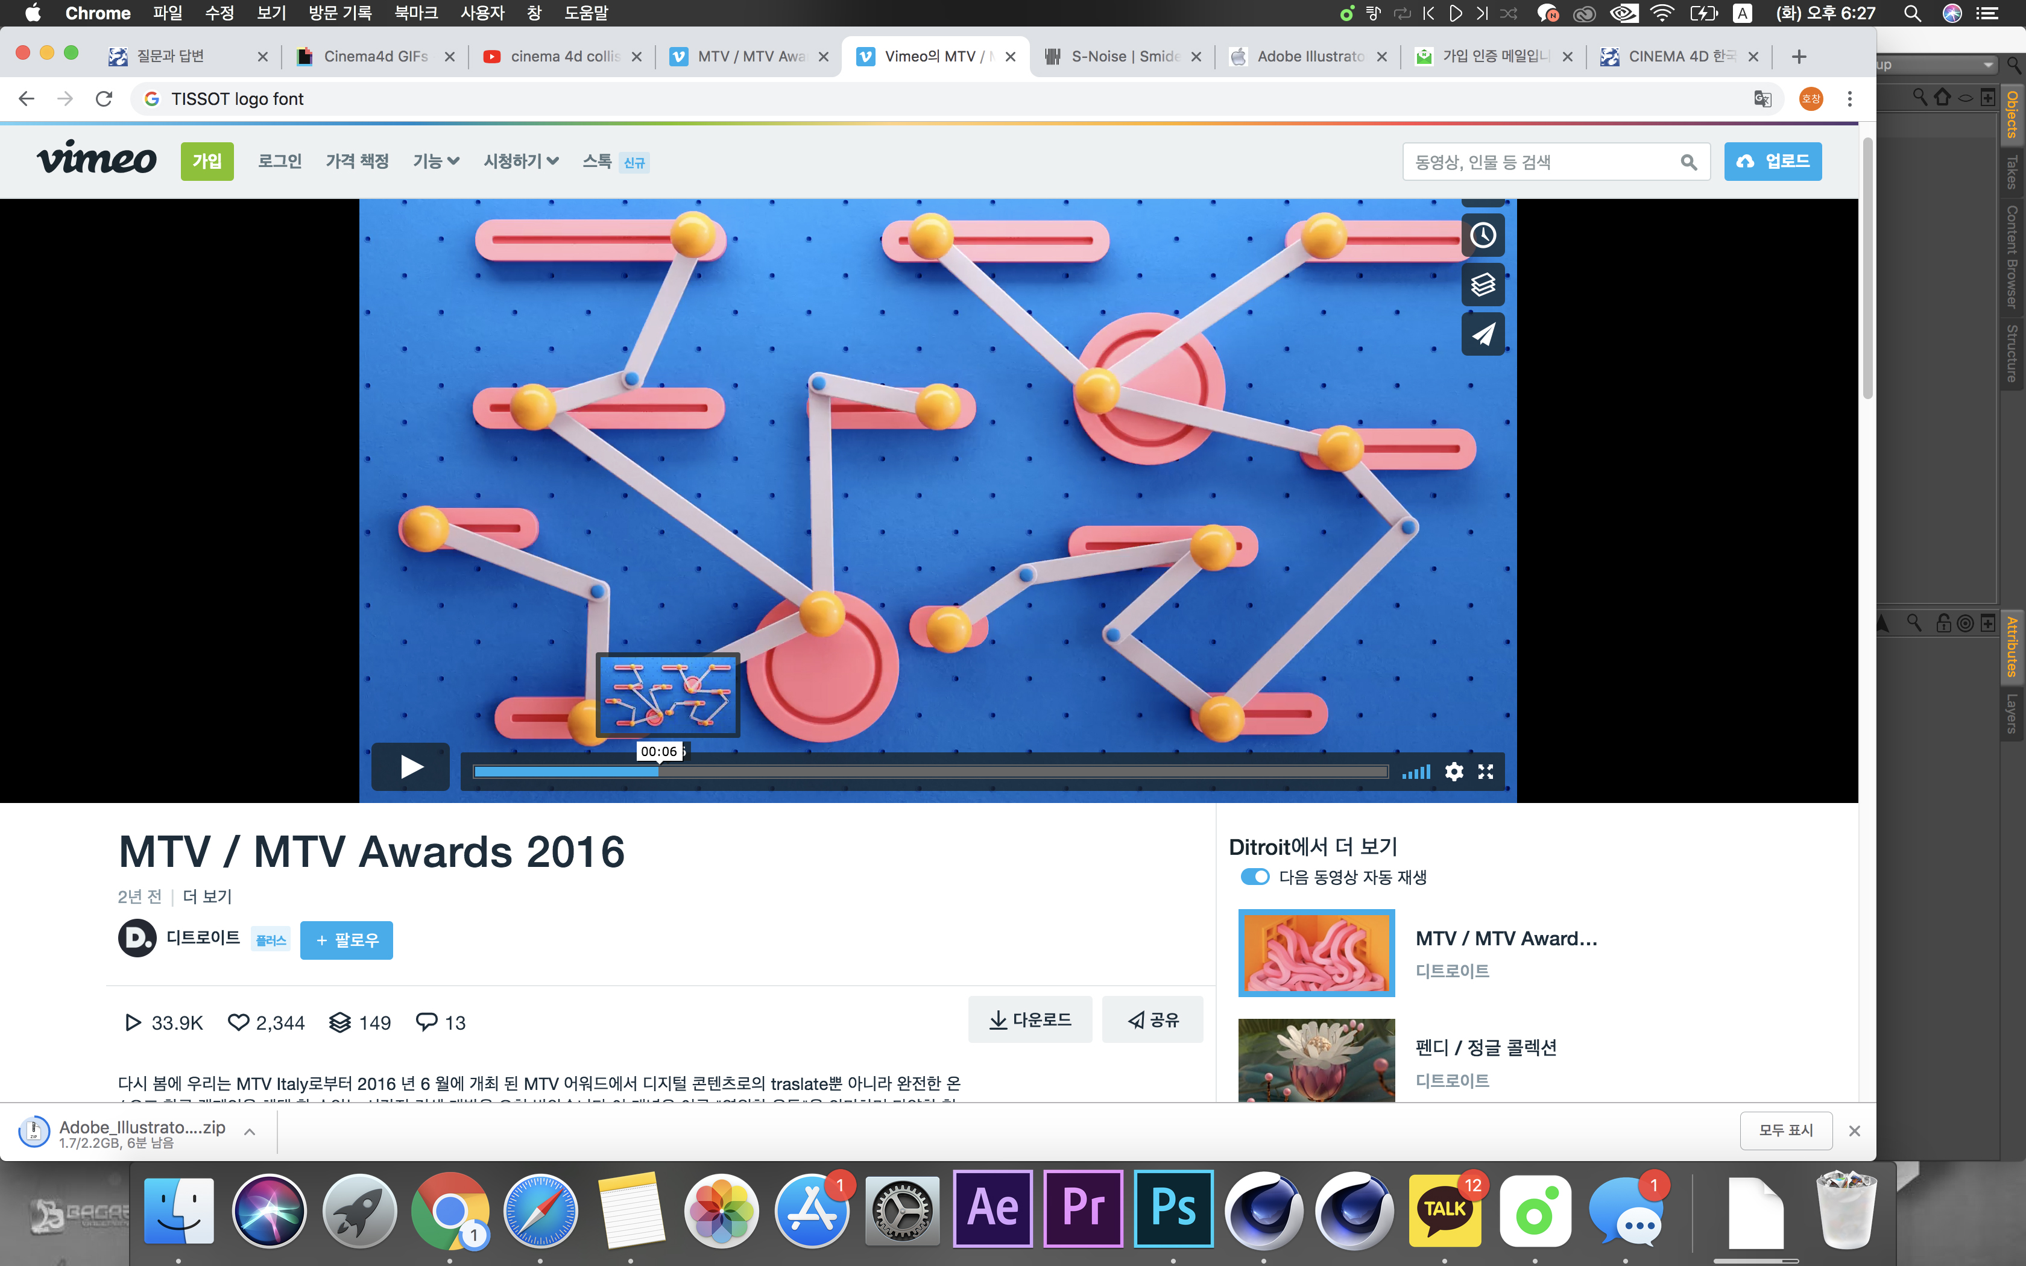2026x1266 pixels.
Task: Open the 가격 책정 page
Action: [358, 161]
